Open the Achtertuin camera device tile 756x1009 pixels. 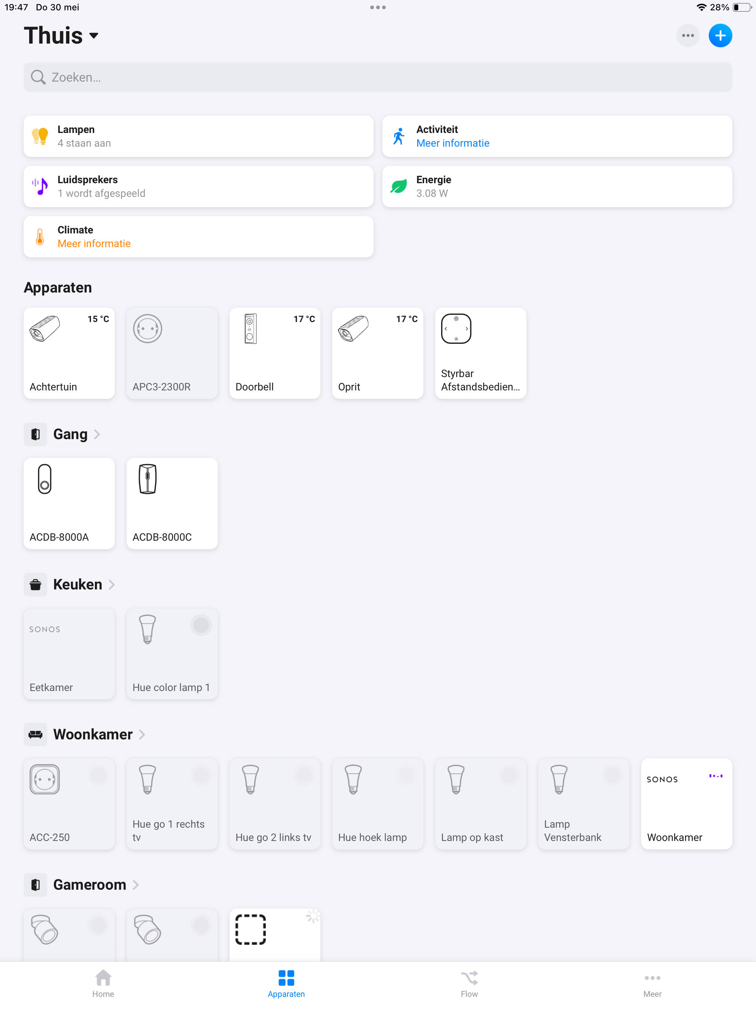[x=69, y=353]
